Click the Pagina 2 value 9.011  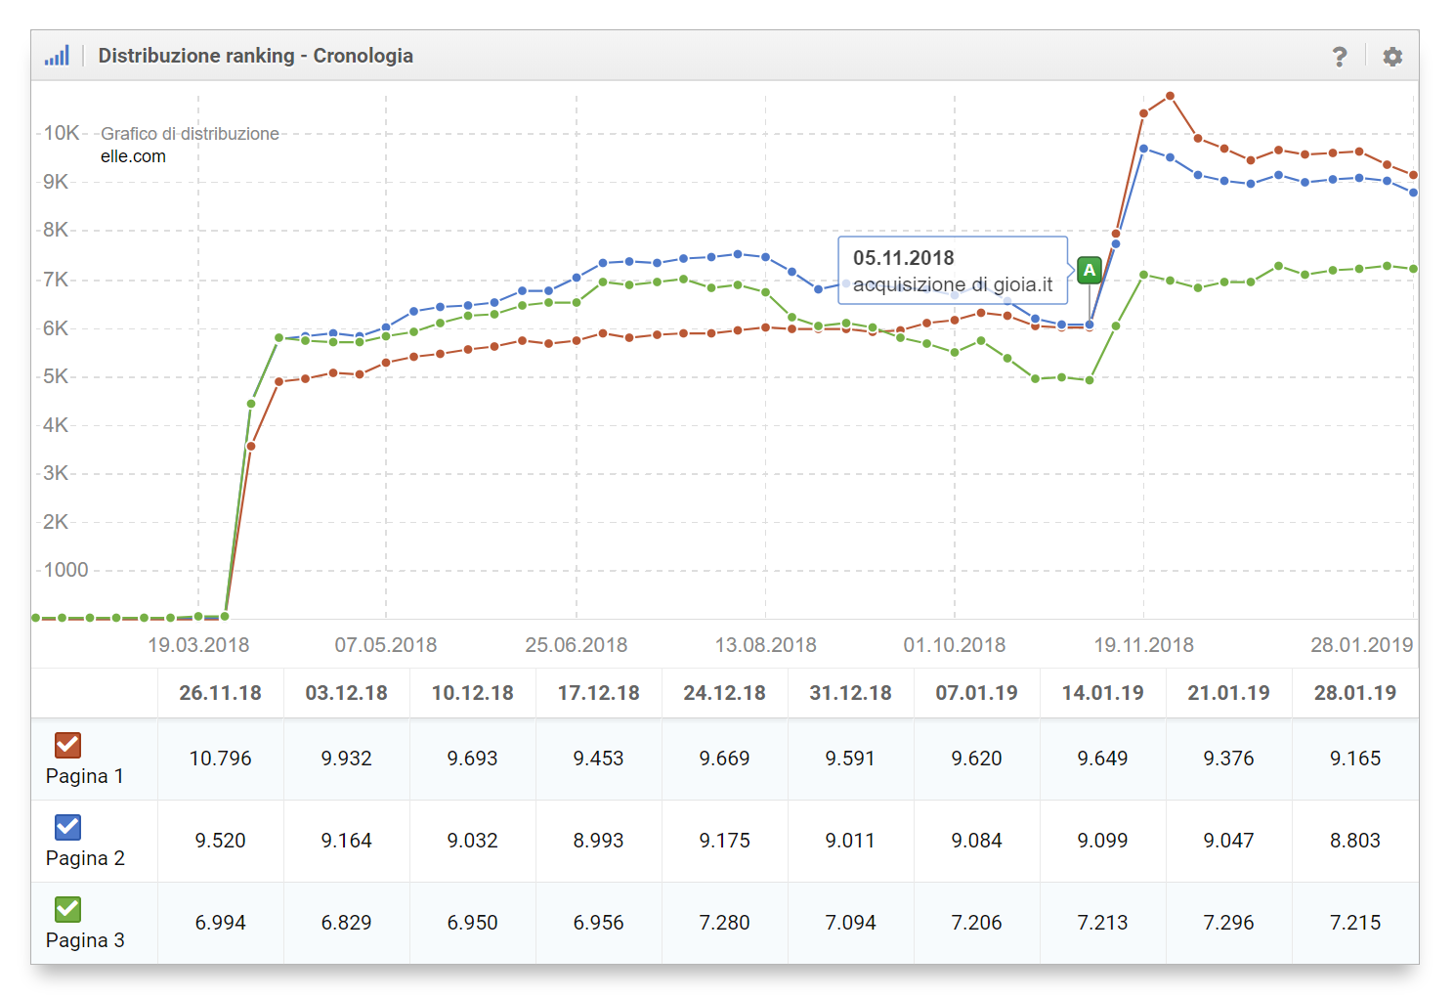[x=850, y=841]
